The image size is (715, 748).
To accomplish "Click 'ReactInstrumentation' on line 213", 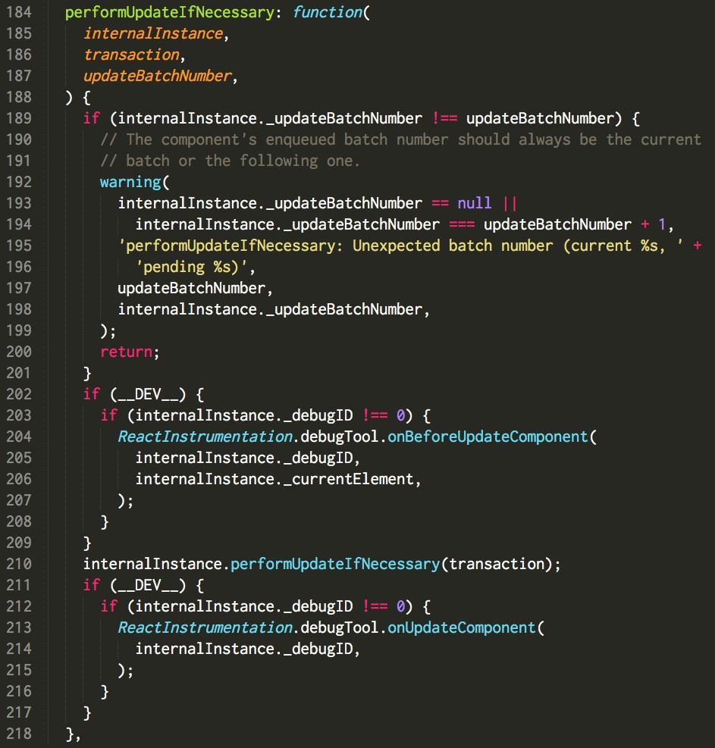I will [x=205, y=628].
